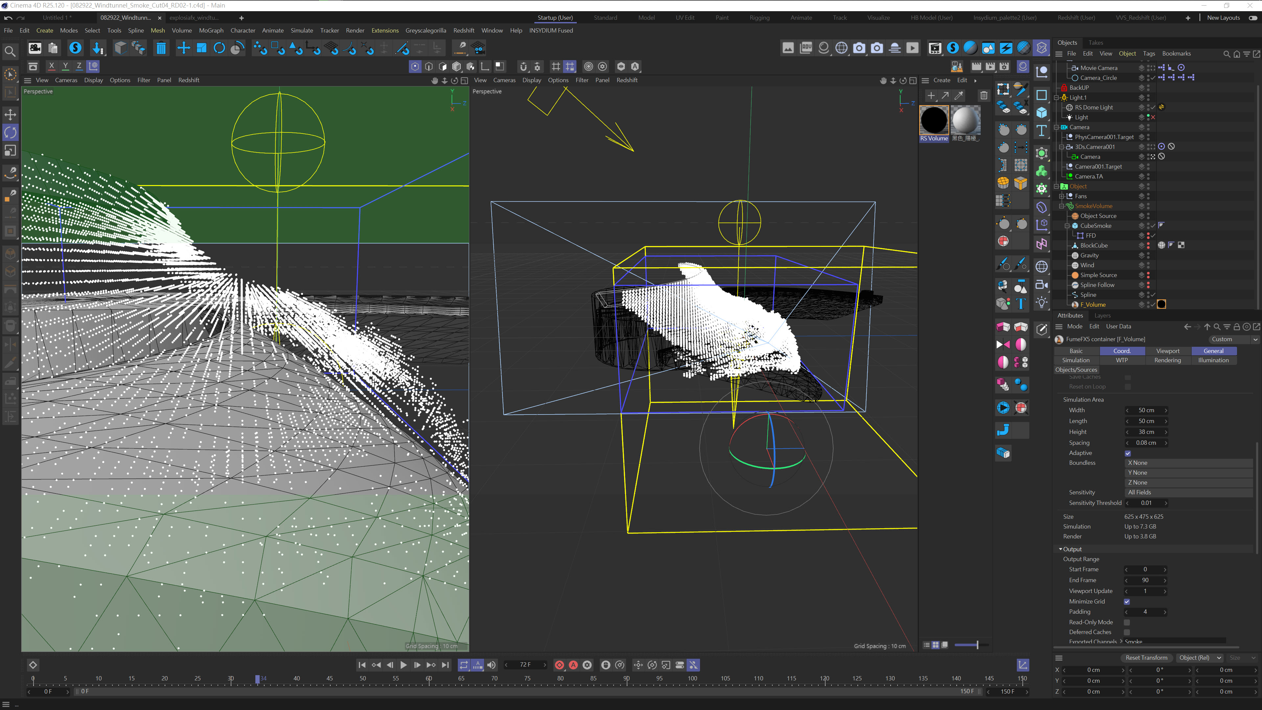The height and width of the screenshot is (710, 1262).
Task: Select the Rotate tool in toolbar
Action: 220,48
